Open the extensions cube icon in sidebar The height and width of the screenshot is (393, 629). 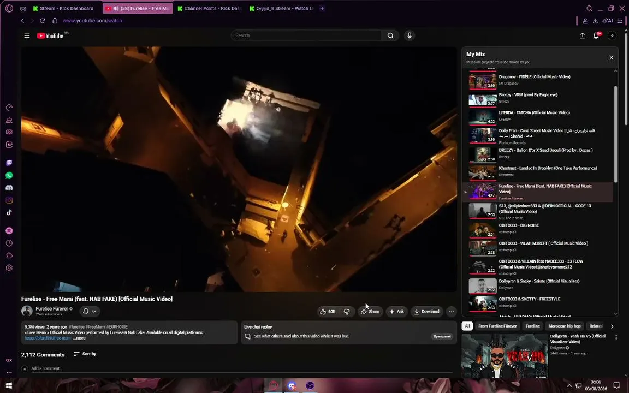pyautogui.click(x=9, y=255)
